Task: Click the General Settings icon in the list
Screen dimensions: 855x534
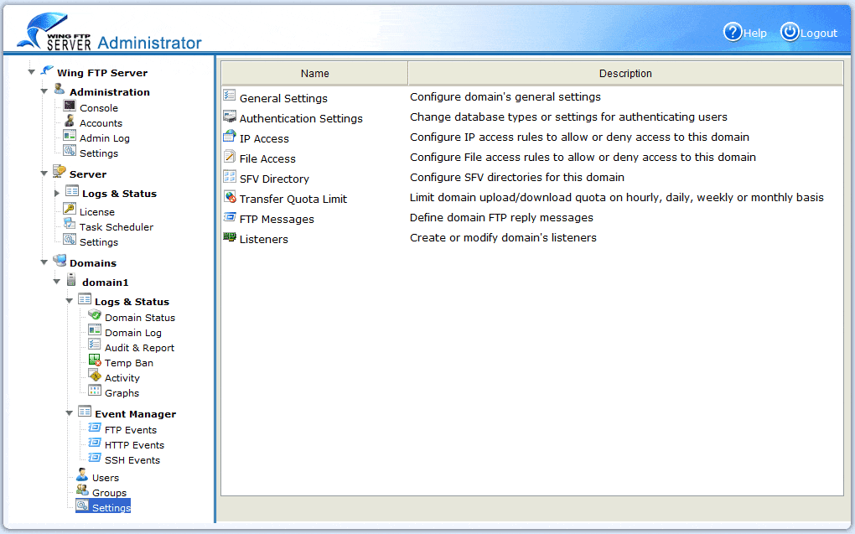Action: pos(230,96)
